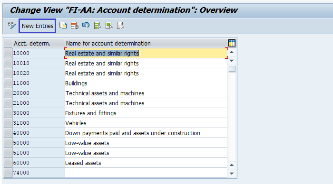Click the Vehicles name field
Screen dimensions: 333x184
click(x=146, y=123)
